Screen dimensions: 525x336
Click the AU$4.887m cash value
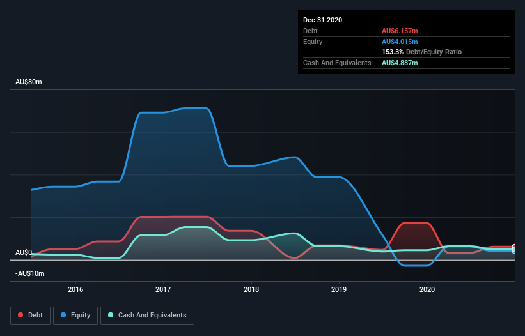tap(400, 63)
